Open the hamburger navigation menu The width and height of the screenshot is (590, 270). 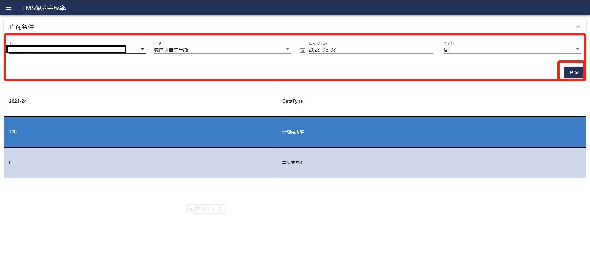9,8
